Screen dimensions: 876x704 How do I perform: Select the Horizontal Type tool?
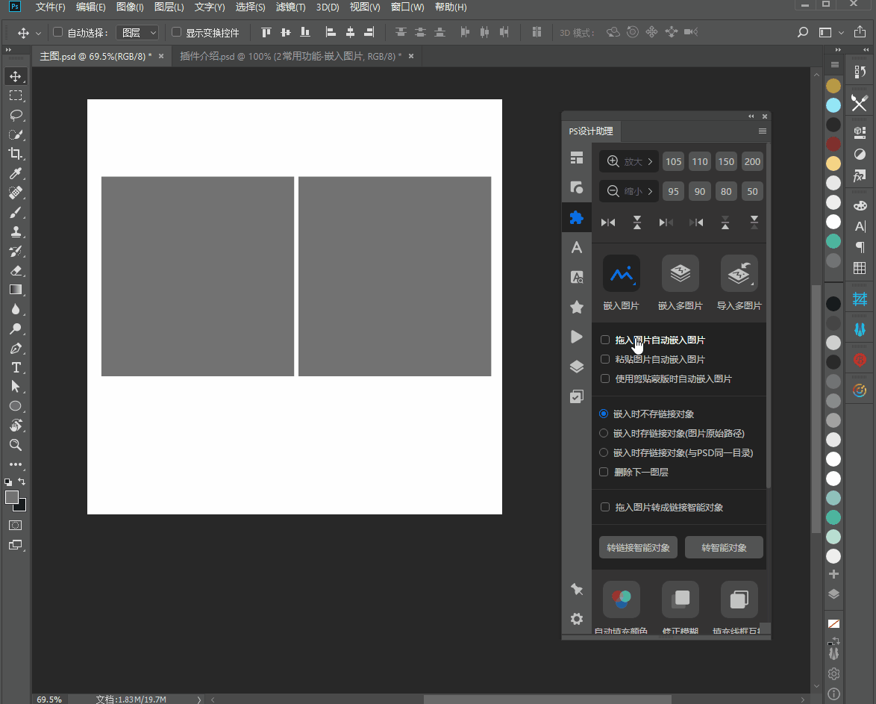click(16, 367)
